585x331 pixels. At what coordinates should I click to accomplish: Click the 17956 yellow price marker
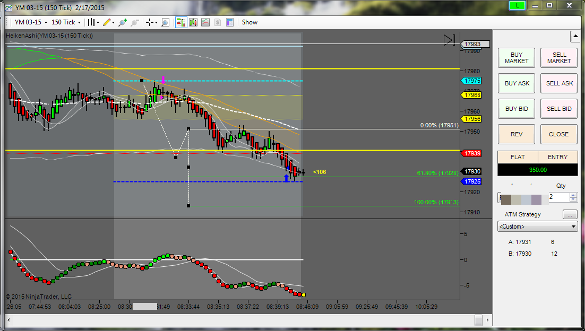coord(471,119)
